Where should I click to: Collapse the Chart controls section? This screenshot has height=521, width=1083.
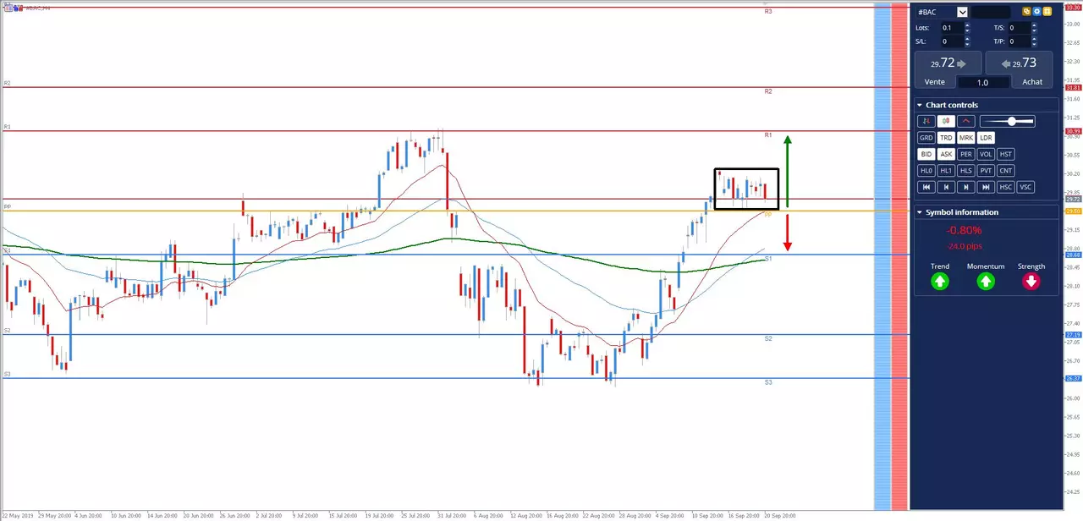[920, 105]
